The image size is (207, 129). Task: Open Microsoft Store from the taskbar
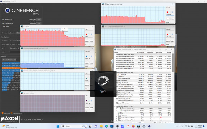tap(112, 126)
